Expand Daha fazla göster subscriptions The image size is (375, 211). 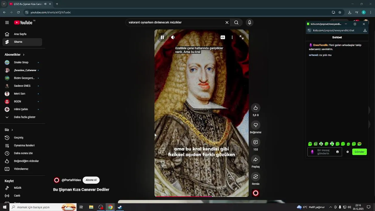click(x=22, y=117)
